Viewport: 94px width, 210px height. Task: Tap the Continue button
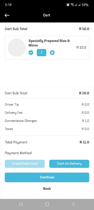47,177
